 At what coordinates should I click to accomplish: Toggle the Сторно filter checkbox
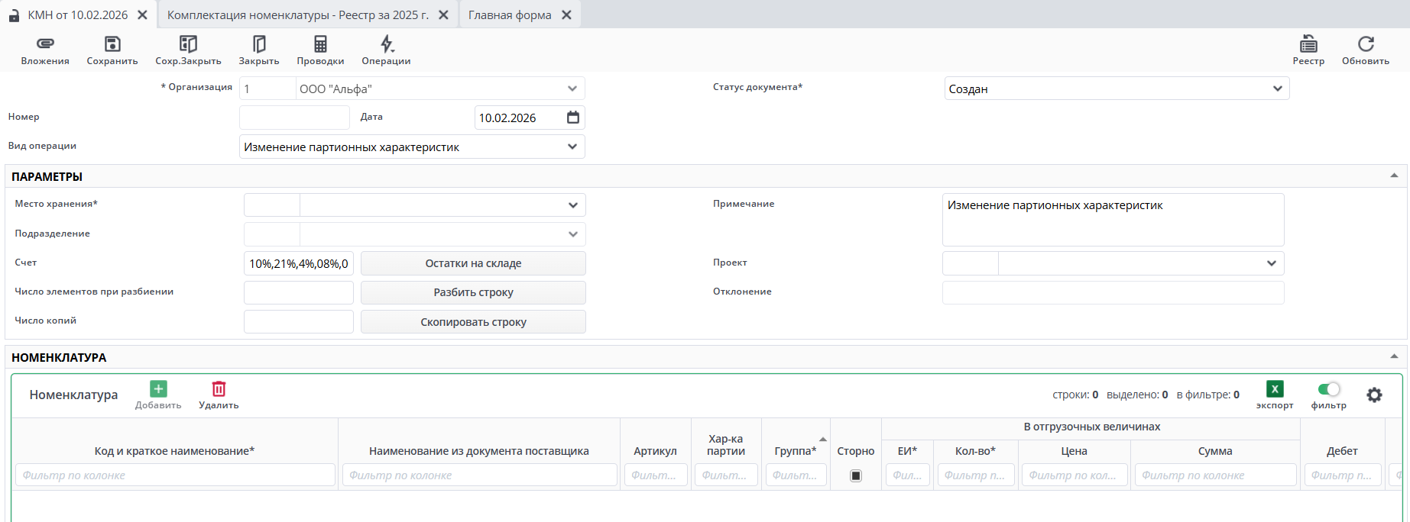point(856,475)
